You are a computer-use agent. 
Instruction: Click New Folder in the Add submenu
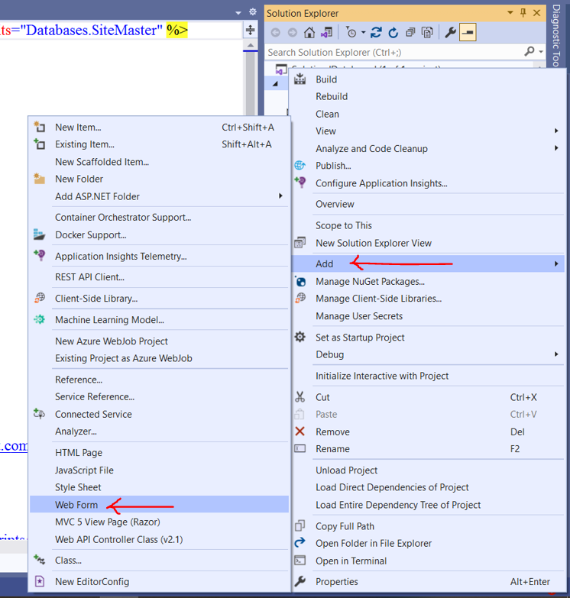[159, 179]
